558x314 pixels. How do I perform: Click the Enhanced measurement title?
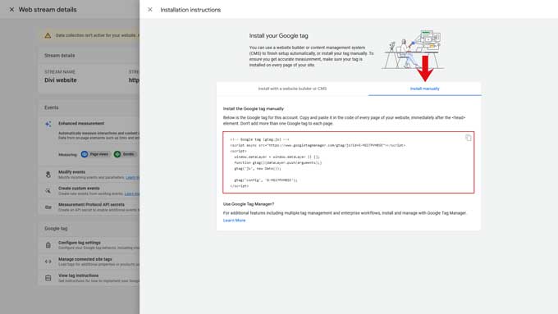[x=81, y=124]
